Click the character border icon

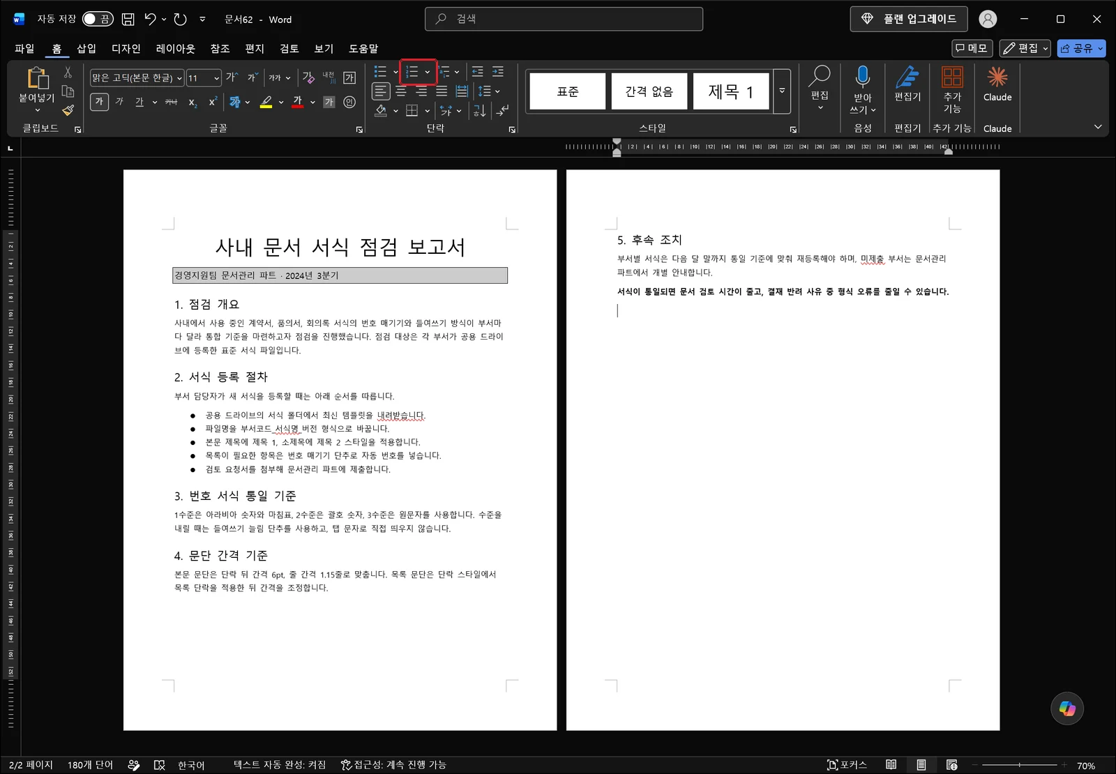pyautogui.click(x=349, y=77)
